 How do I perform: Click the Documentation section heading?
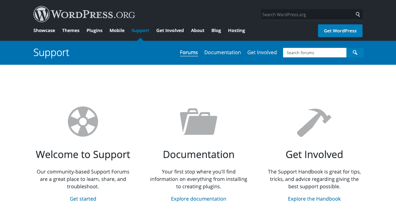point(198,155)
